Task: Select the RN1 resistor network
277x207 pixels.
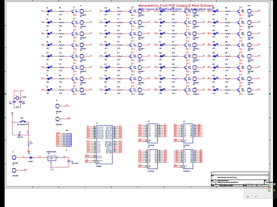Action: click(68, 140)
